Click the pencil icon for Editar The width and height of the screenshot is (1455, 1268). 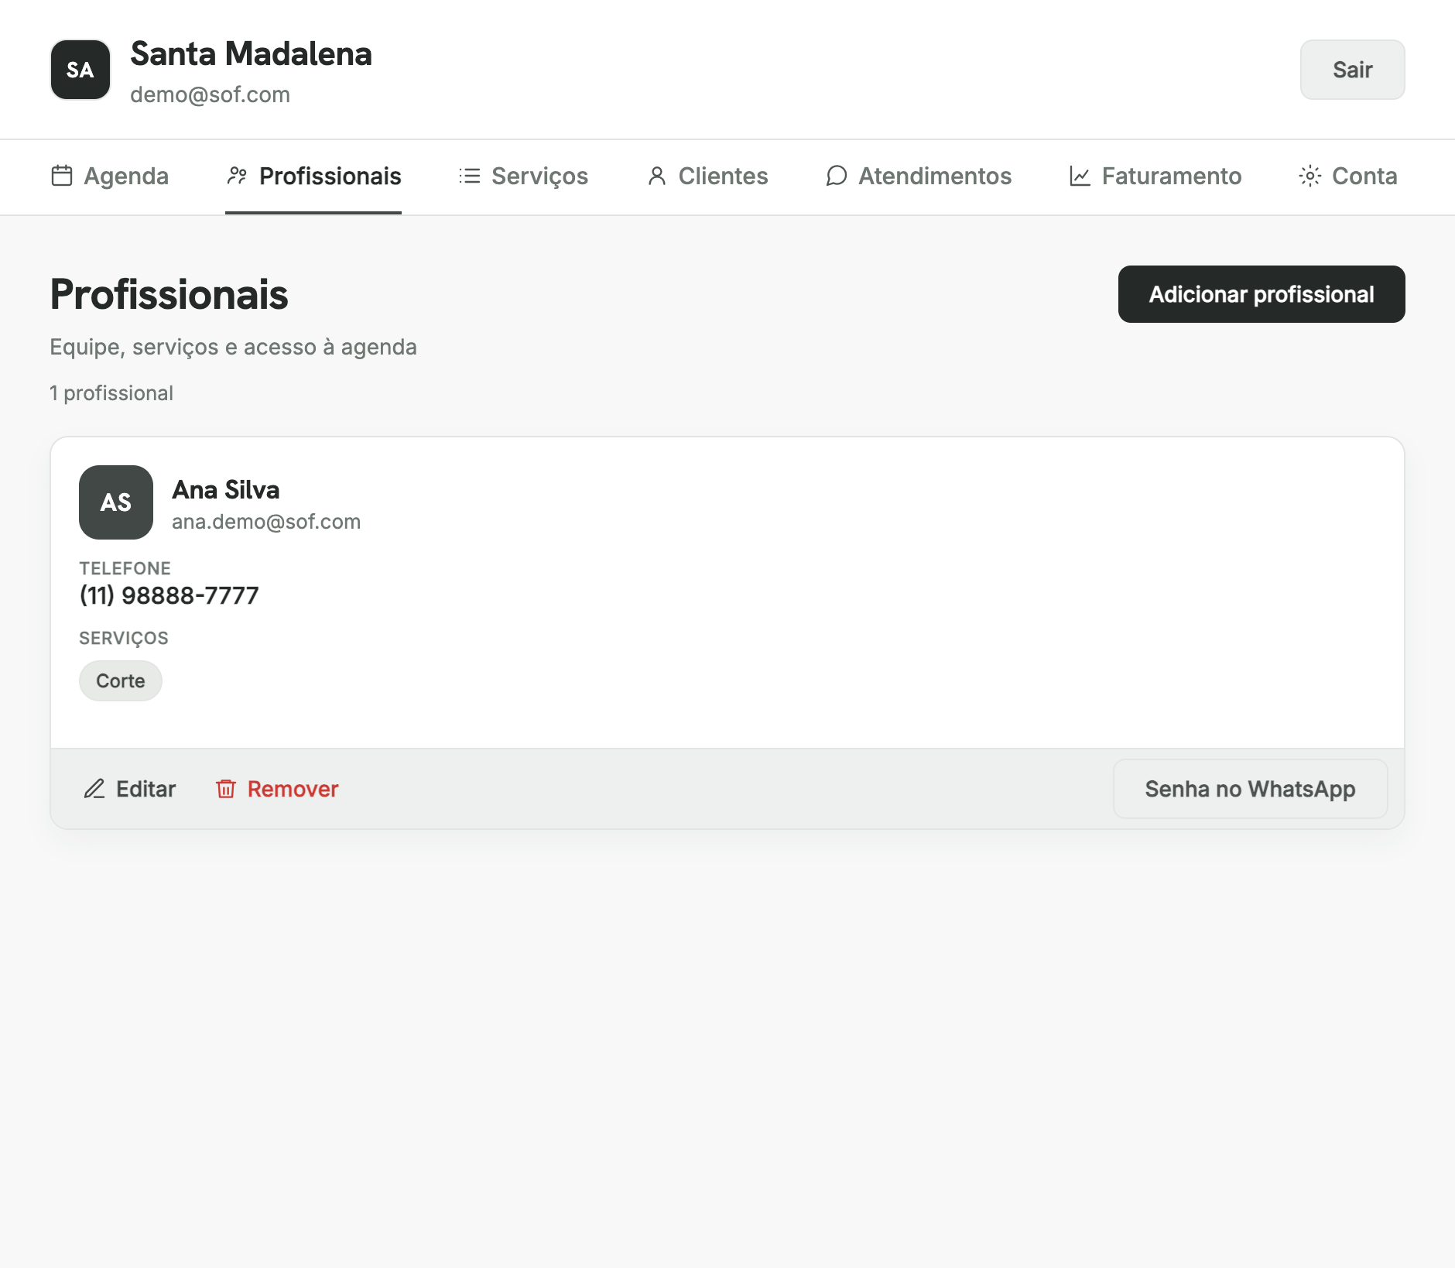click(94, 789)
